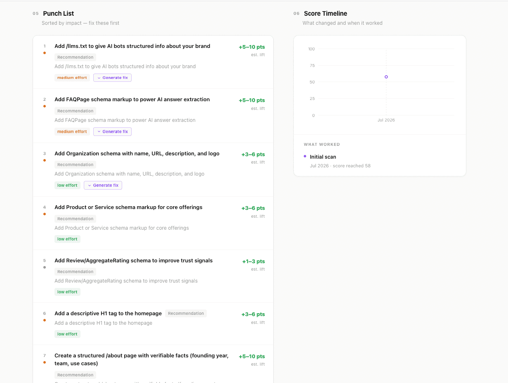Click the Recommendation tag on FAQPage item

(x=75, y=111)
